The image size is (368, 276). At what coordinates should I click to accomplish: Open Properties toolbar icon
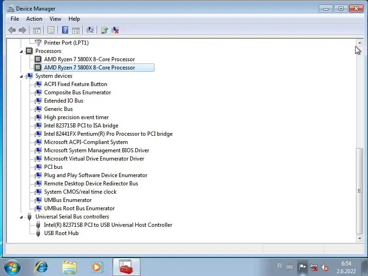[51, 30]
